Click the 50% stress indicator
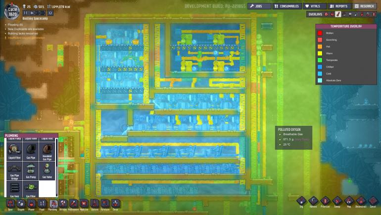Screen dimensions: 381x215 point(39,7)
